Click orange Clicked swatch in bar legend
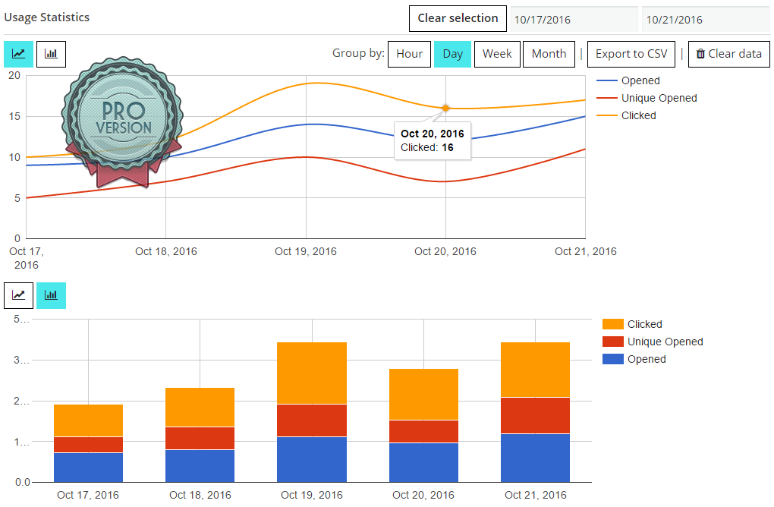This screenshot has height=507, width=774. coord(612,324)
